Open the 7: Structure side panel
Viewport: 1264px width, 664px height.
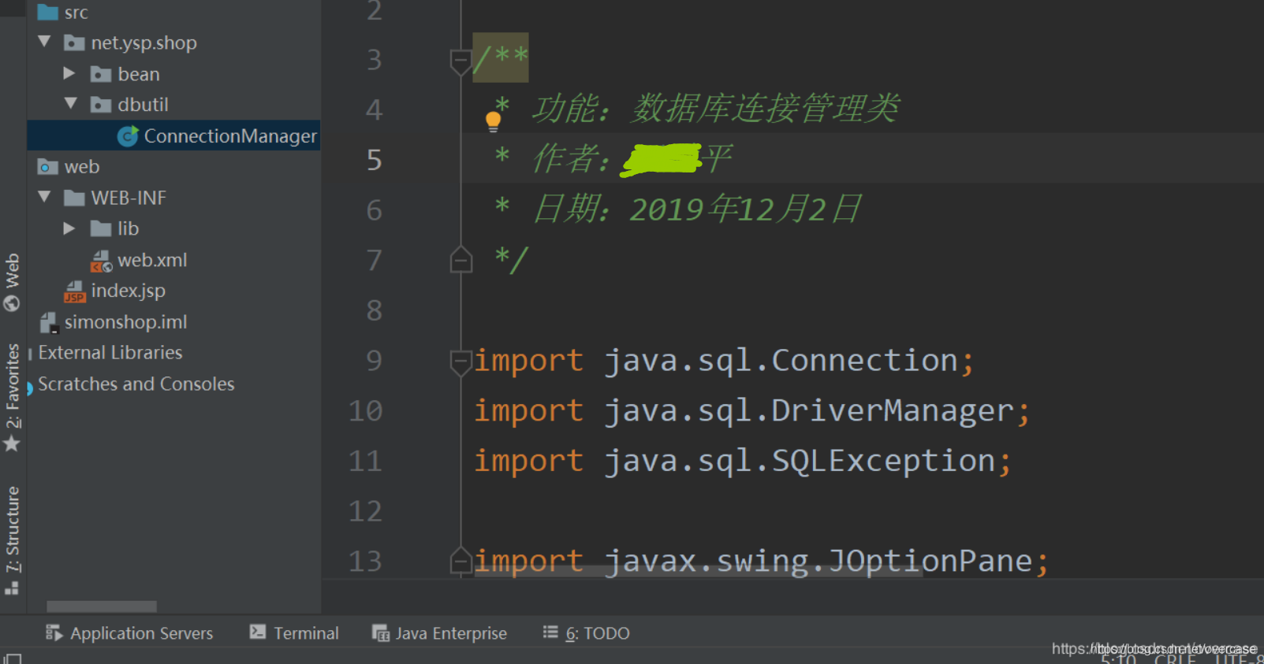click(x=12, y=540)
